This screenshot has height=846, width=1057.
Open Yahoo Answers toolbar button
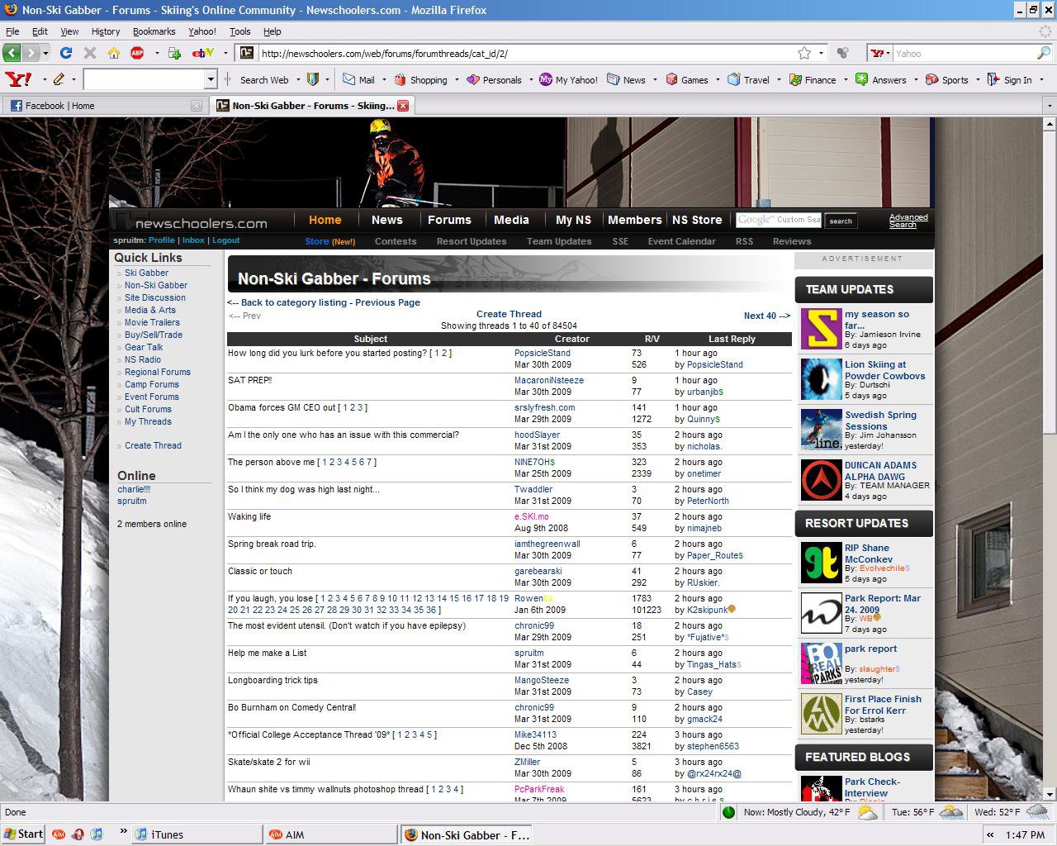(x=880, y=79)
